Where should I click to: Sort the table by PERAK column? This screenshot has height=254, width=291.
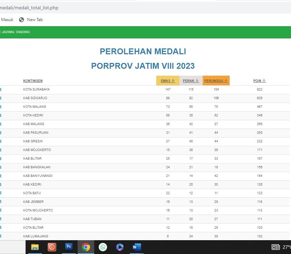click(x=191, y=81)
